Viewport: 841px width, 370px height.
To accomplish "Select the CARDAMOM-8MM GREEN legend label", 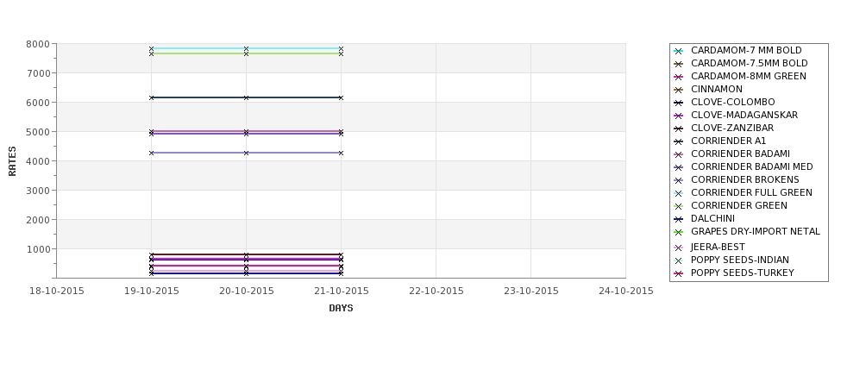I will click(x=748, y=76).
